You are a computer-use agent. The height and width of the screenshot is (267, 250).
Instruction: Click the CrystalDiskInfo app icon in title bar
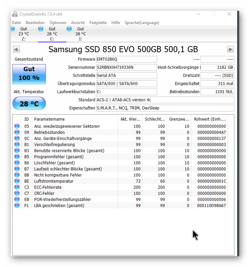[x=15, y=14]
